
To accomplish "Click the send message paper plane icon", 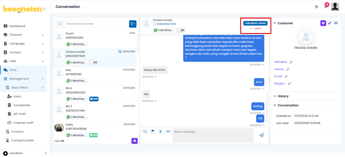I will coord(261,135).
